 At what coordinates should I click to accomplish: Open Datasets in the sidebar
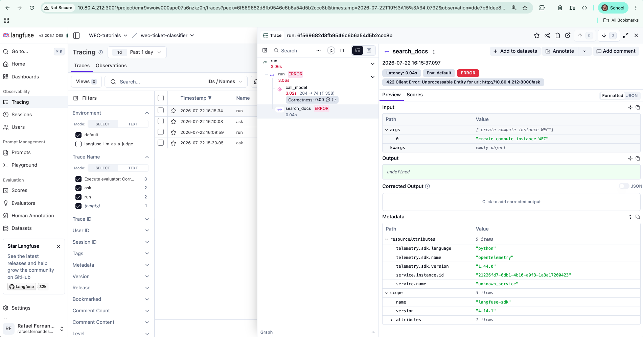(22, 228)
